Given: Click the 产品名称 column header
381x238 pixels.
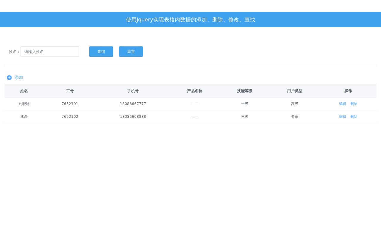Looking at the screenshot, I should click(x=195, y=91).
